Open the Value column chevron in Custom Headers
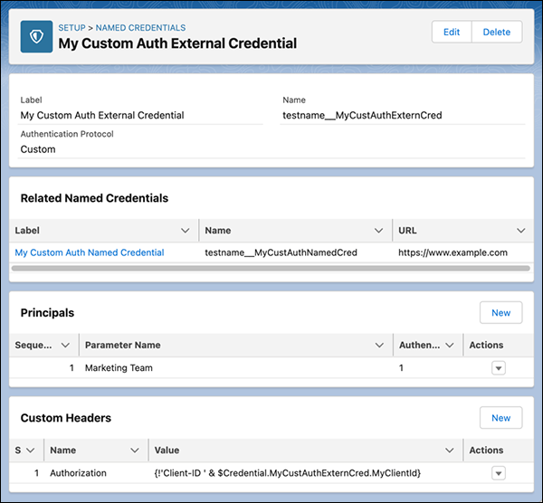The width and height of the screenshot is (543, 503). [450, 450]
